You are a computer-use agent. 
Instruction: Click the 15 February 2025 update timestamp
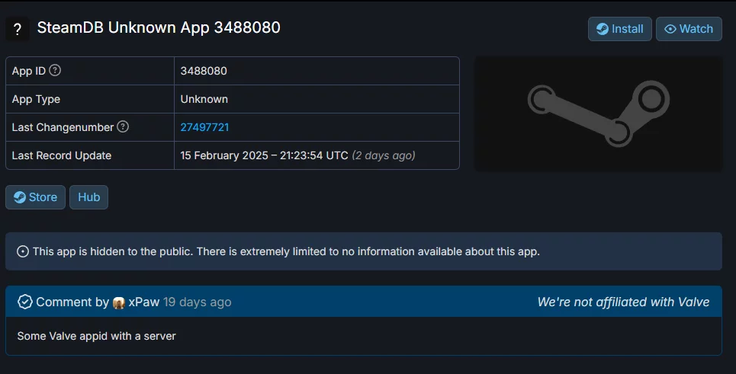[264, 155]
